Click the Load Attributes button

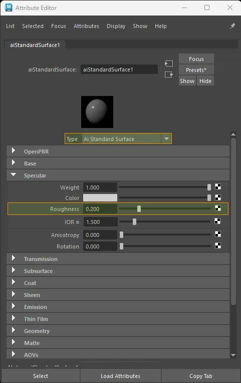tap(120, 376)
